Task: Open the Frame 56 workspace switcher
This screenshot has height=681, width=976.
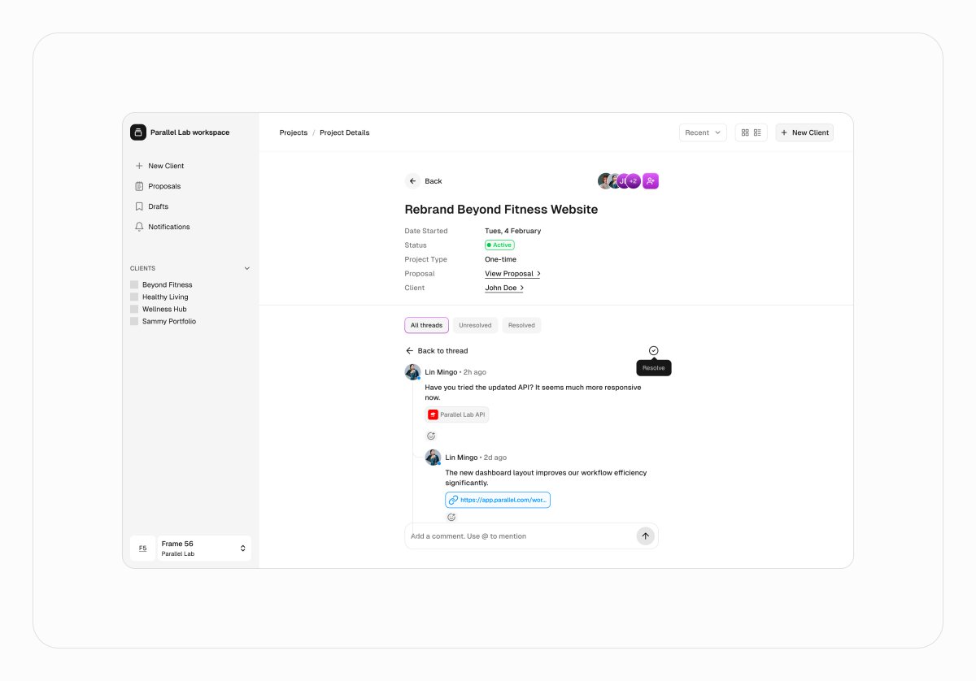Action: (205, 549)
